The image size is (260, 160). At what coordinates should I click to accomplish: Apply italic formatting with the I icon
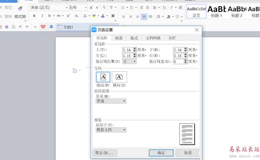click(x=42, y=16)
